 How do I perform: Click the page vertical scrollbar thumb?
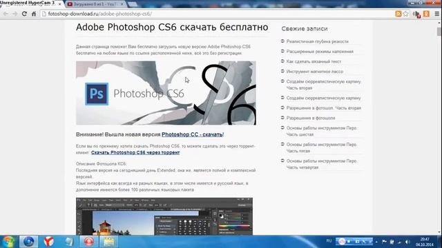439,31
